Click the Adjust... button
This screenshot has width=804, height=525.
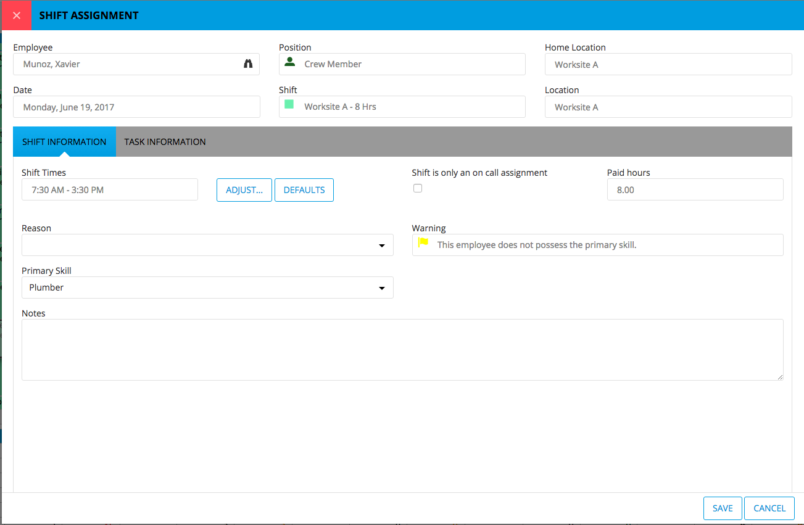click(244, 190)
